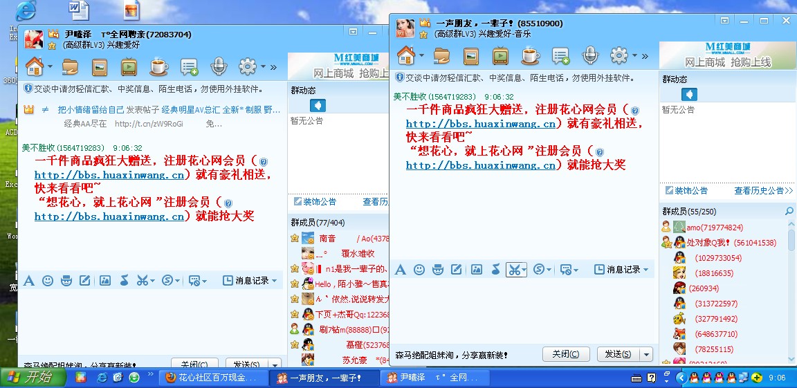
Task: Start voice chat microphone in 尹曦泽 window
Action: point(218,66)
